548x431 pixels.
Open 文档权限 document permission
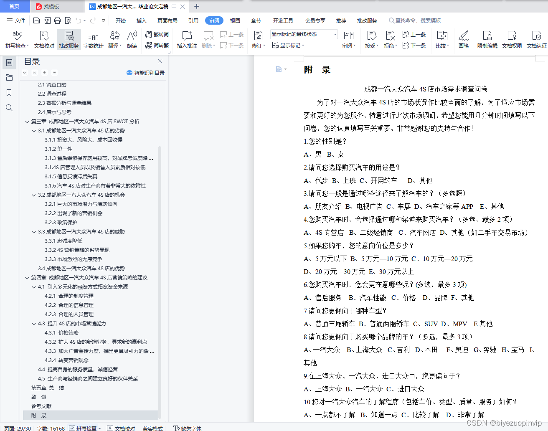pos(512,40)
